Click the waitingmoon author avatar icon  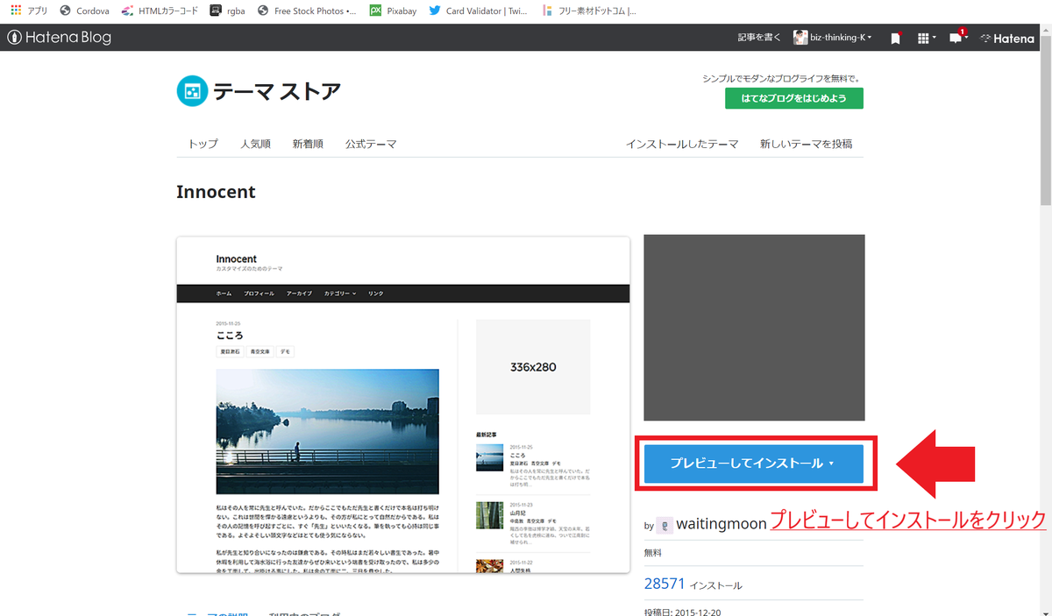point(665,525)
